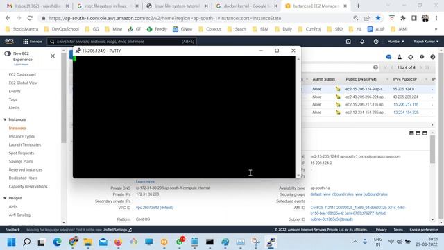Click the AWS logo home icon
This screenshot has height=250, width=444.
[9, 42]
